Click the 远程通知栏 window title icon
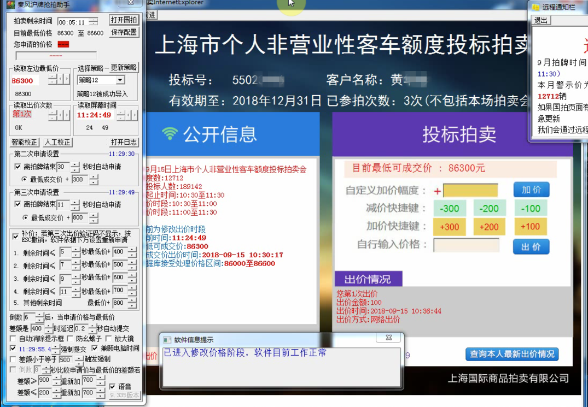588x407 pixels. pos(536,7)
